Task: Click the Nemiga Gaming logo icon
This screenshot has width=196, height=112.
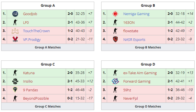Action: [115, 14]
